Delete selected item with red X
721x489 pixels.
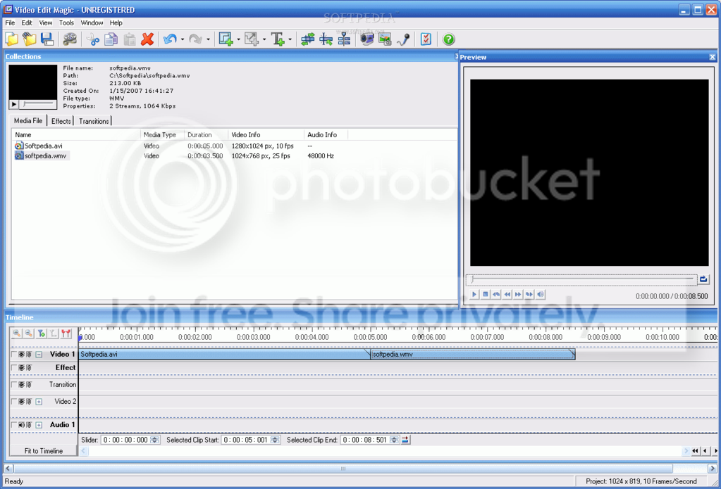pos(147,39)
